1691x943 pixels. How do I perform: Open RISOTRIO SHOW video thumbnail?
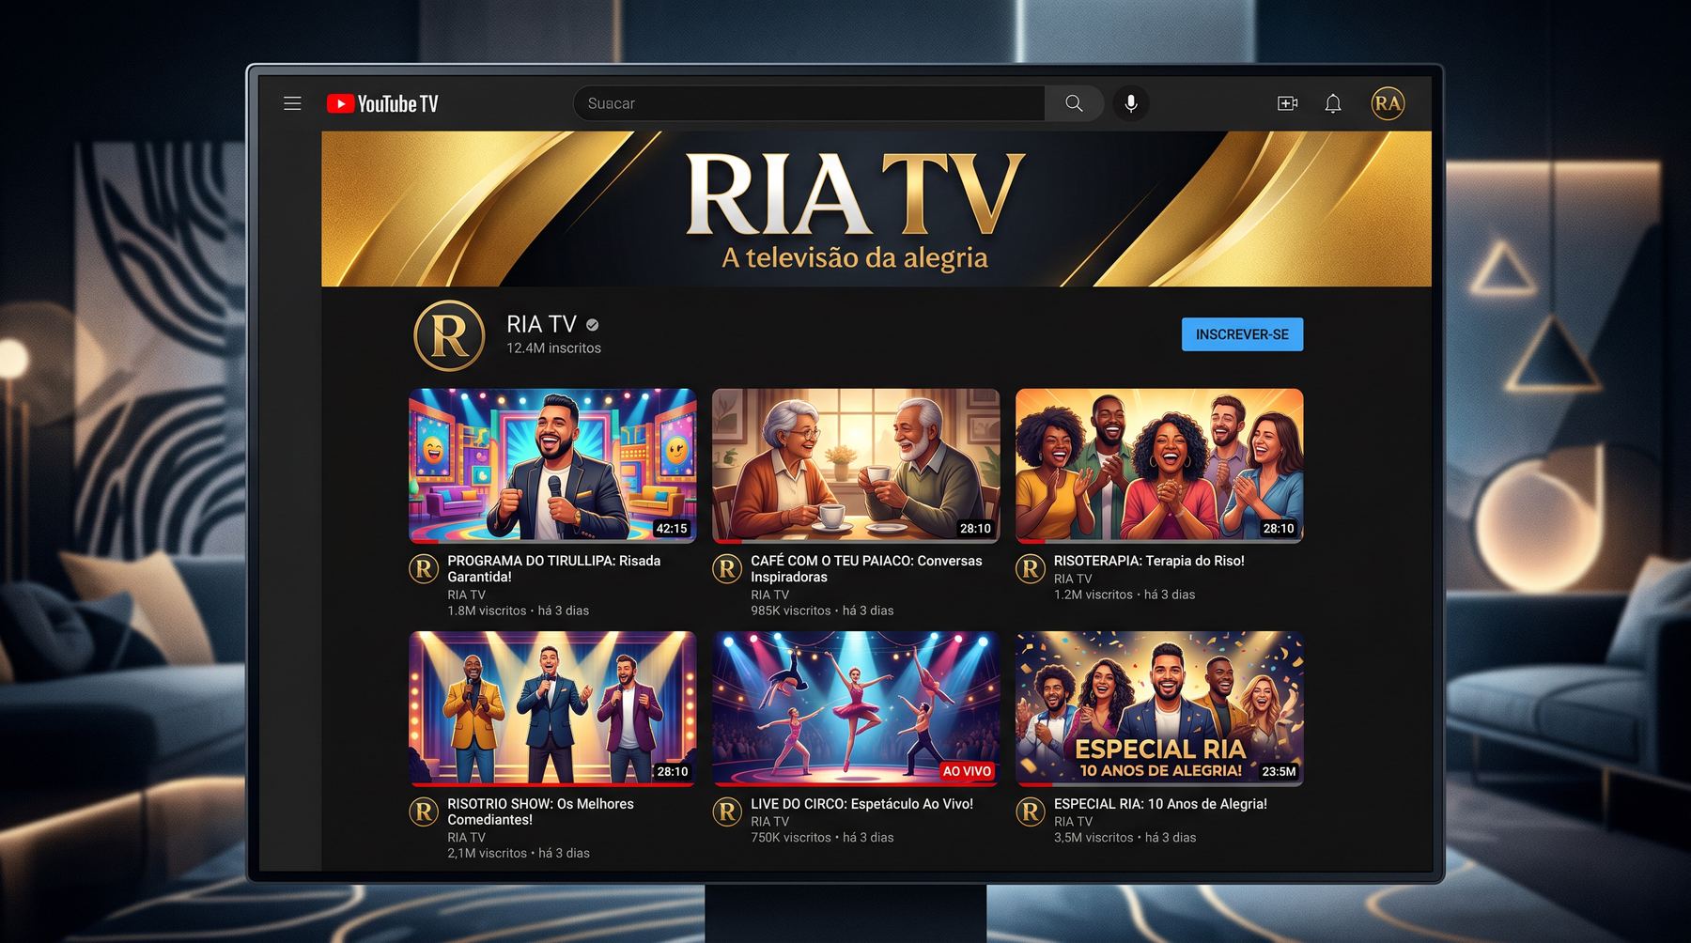(x=552, y=708)
